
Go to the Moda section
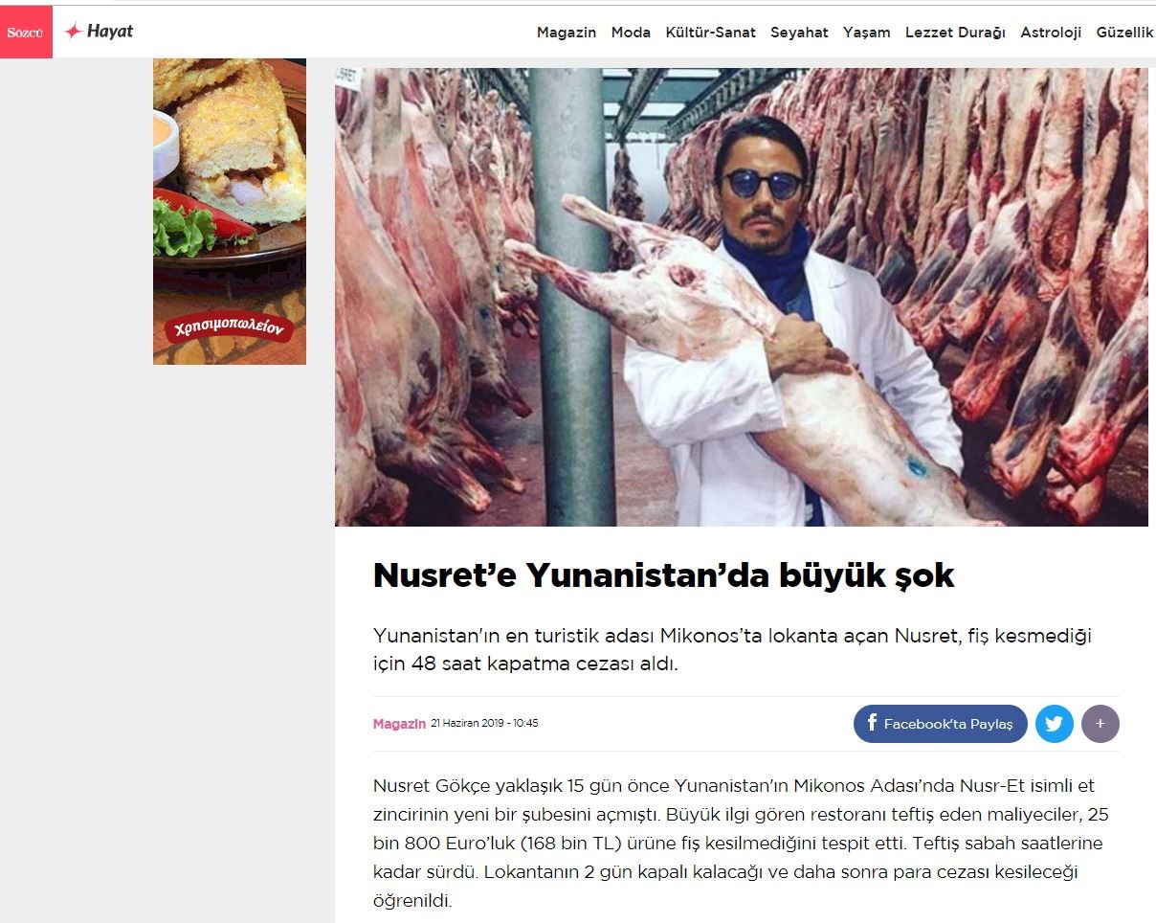631,33
